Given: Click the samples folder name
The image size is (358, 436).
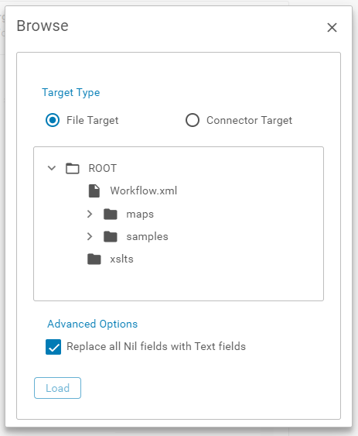Looking at the screenshot, I should coord(147,237).
